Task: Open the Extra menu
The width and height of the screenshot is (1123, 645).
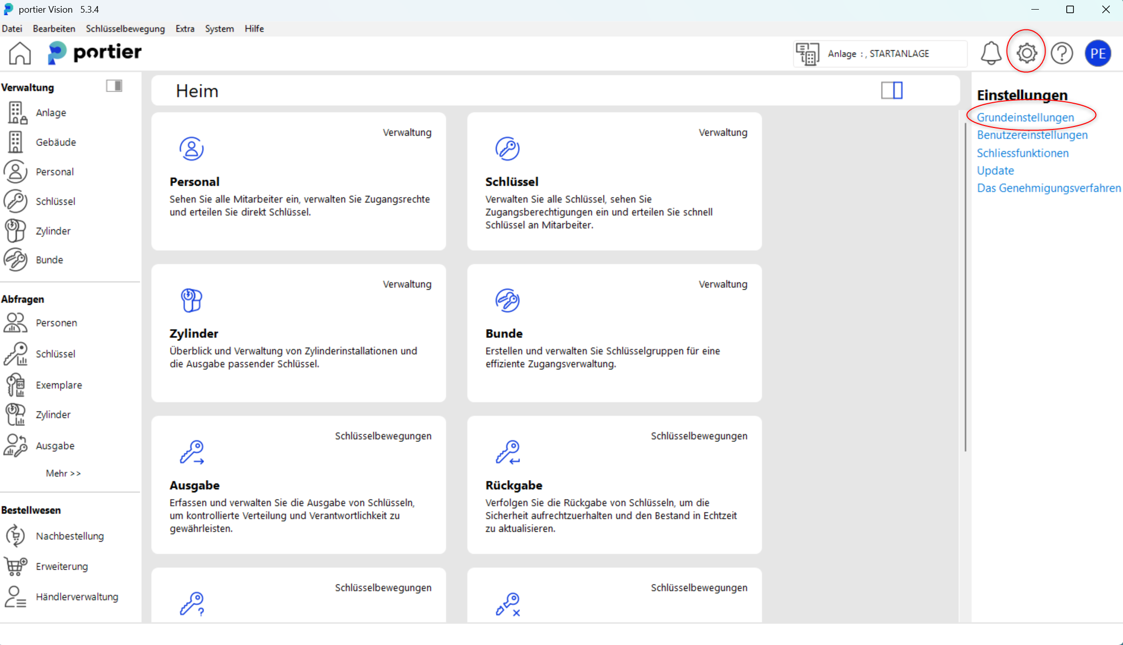Action: pyautogui.click(x=185, y=29)
